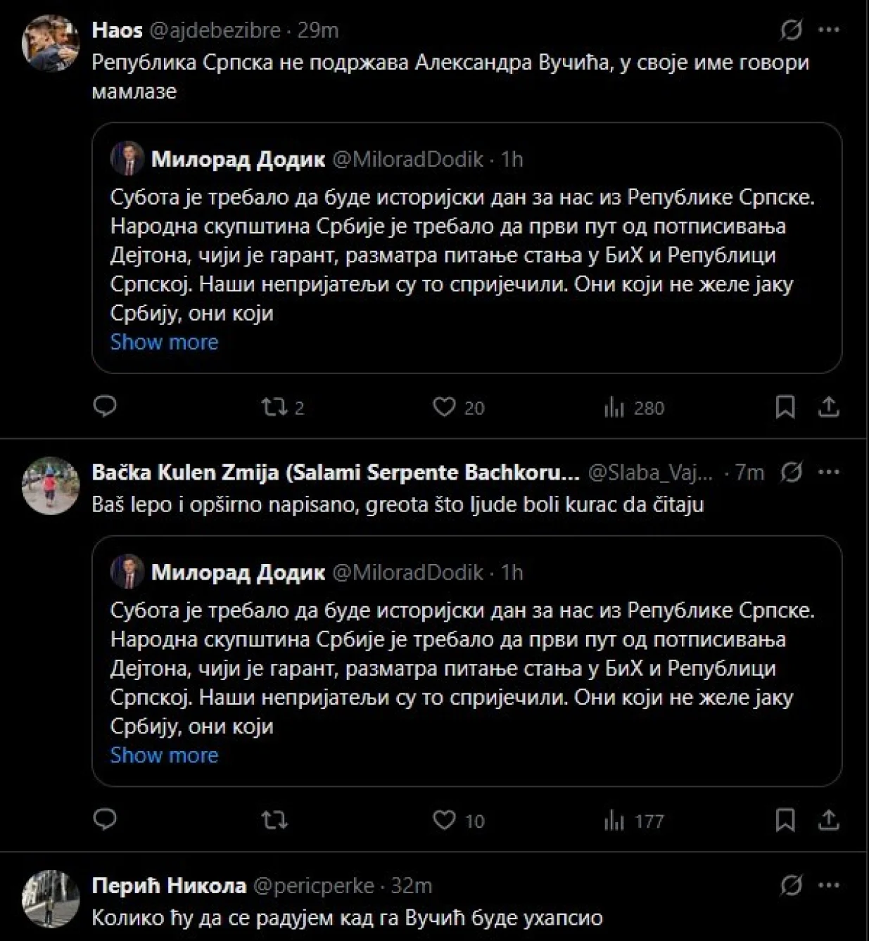View analytics showing 177 views
This screenshot has width=869, height=941.
[614, 820]
